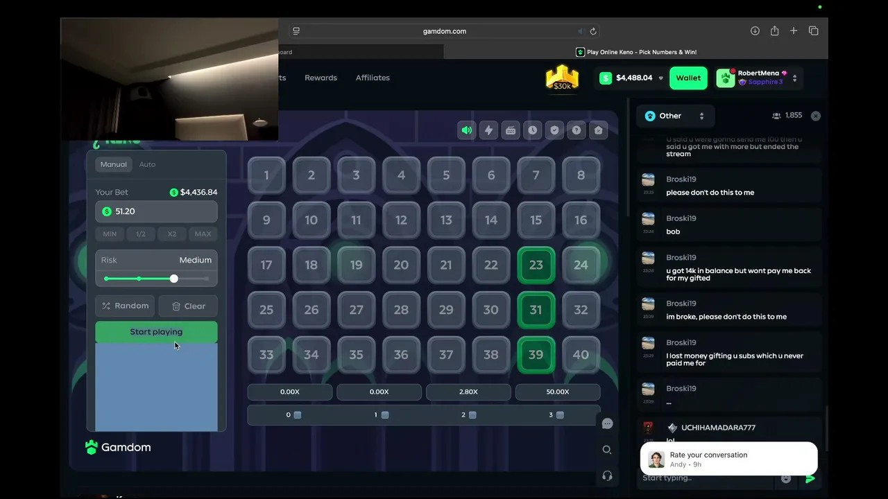Set bet to MIN
This screenshot has width=888, height=499.
coord(110,234)
